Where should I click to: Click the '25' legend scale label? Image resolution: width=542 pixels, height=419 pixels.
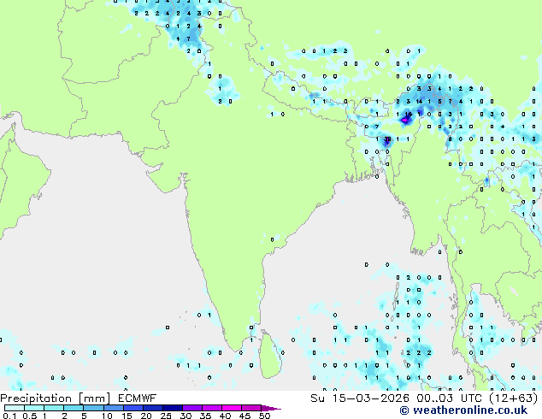[166, 416]
